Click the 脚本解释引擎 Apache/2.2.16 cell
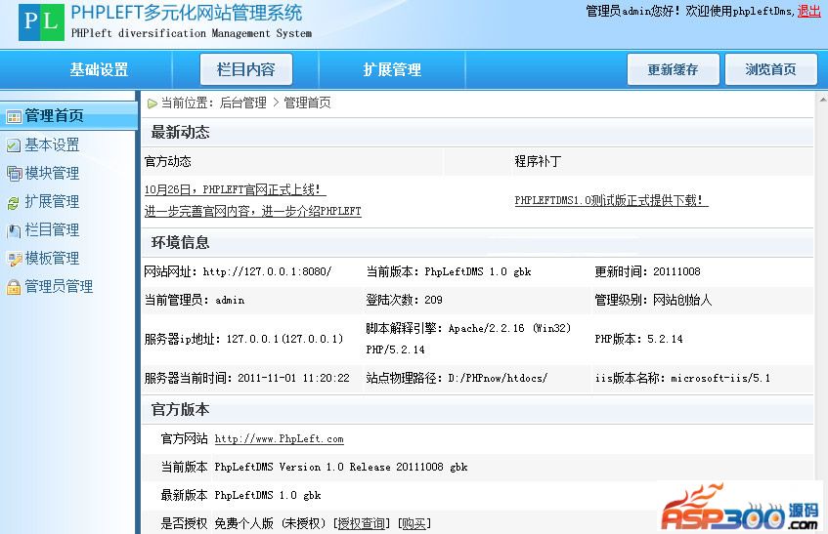 click(468, 339)
